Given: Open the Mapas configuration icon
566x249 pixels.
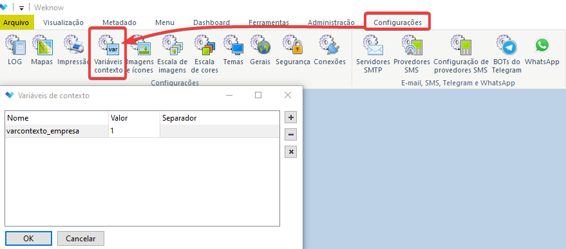Looking at the screenshot, I should click(42, 50).
